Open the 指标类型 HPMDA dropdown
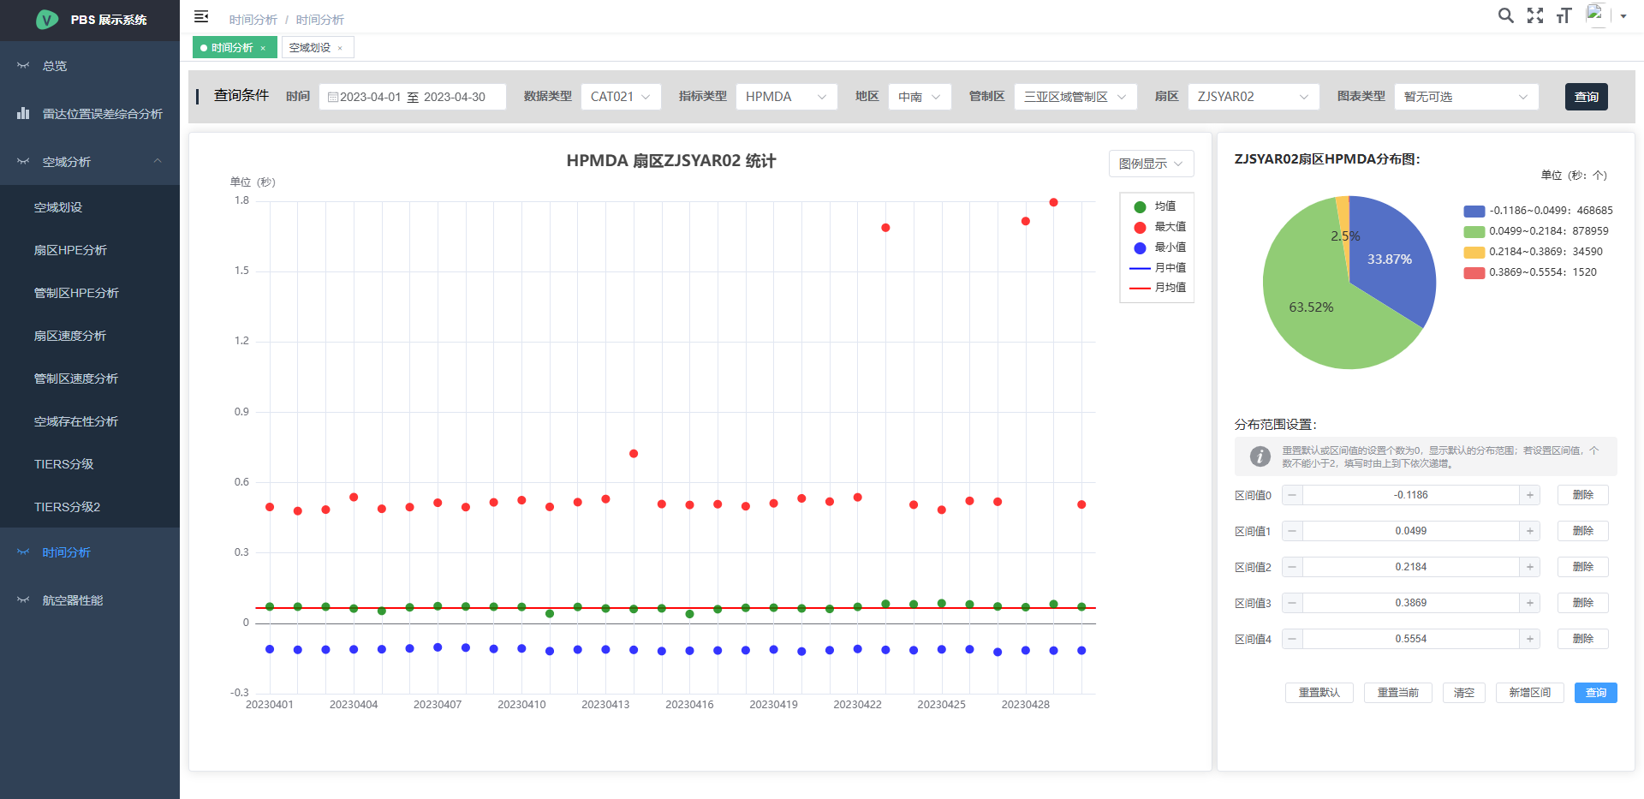Image resolution: width=1644 pixels, height=799 pixels. point(786,97)
